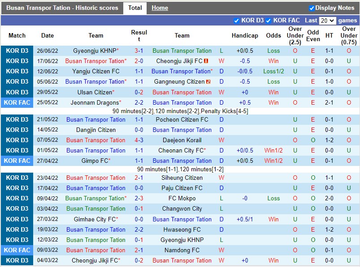360x267 pixels.
Task: Click the 3-1 score of the 26/06/22 match
Action: [139, 51]
